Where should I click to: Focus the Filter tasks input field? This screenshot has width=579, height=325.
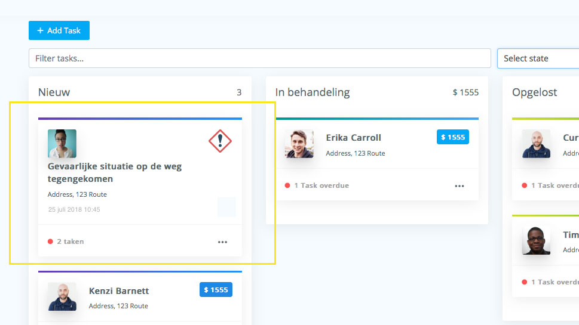click(x=259, y=58)
